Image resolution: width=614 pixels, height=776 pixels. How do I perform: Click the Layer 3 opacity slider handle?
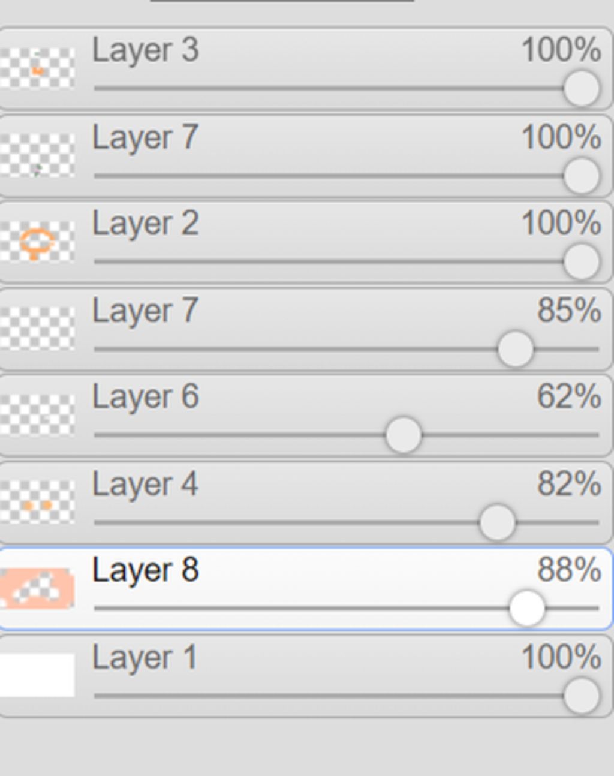point(581,89)
